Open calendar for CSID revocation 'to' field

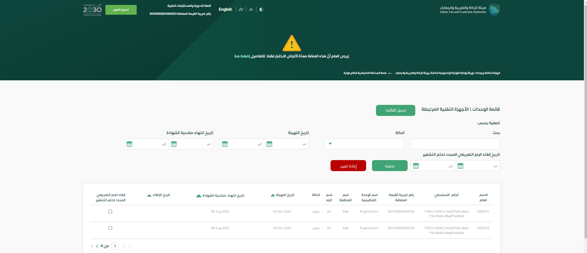click(416, 166)
